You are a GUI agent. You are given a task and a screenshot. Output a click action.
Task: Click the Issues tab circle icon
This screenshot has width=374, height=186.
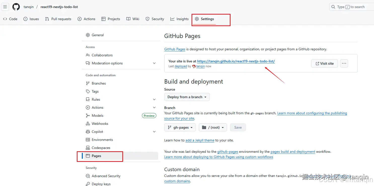click(25, 19)
